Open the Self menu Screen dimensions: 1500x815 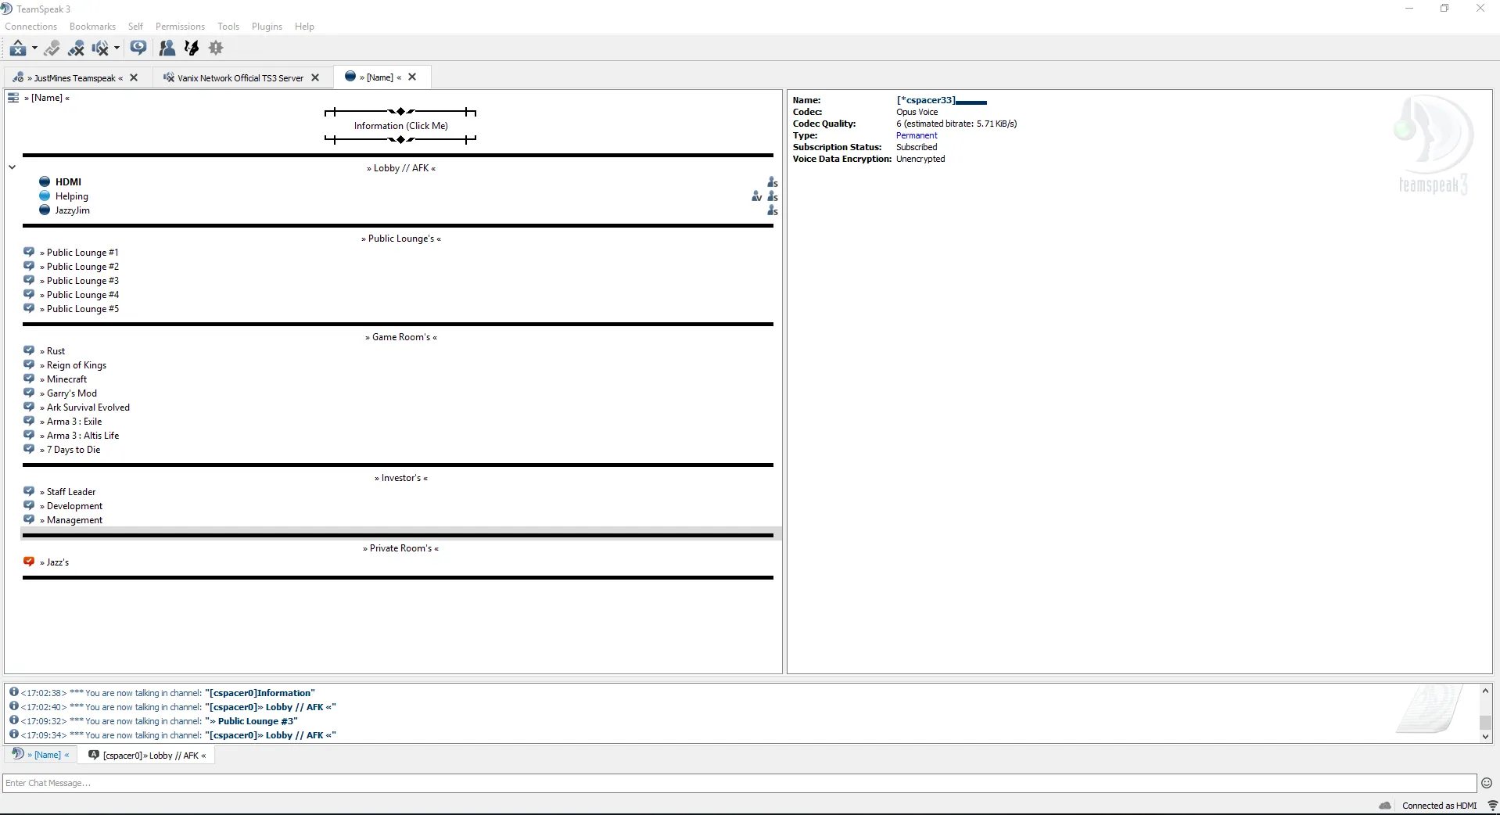(135, 27)
